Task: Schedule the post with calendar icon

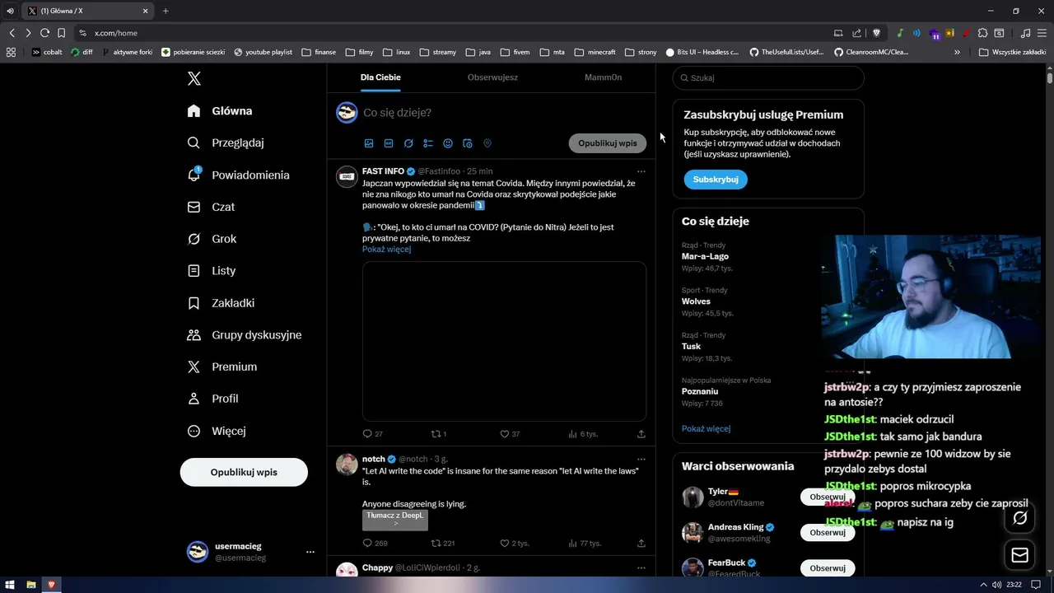Action: 468,143
